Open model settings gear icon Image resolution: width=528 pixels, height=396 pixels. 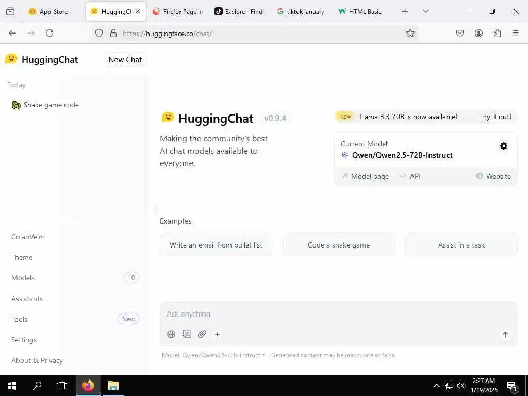click(503, 146)
